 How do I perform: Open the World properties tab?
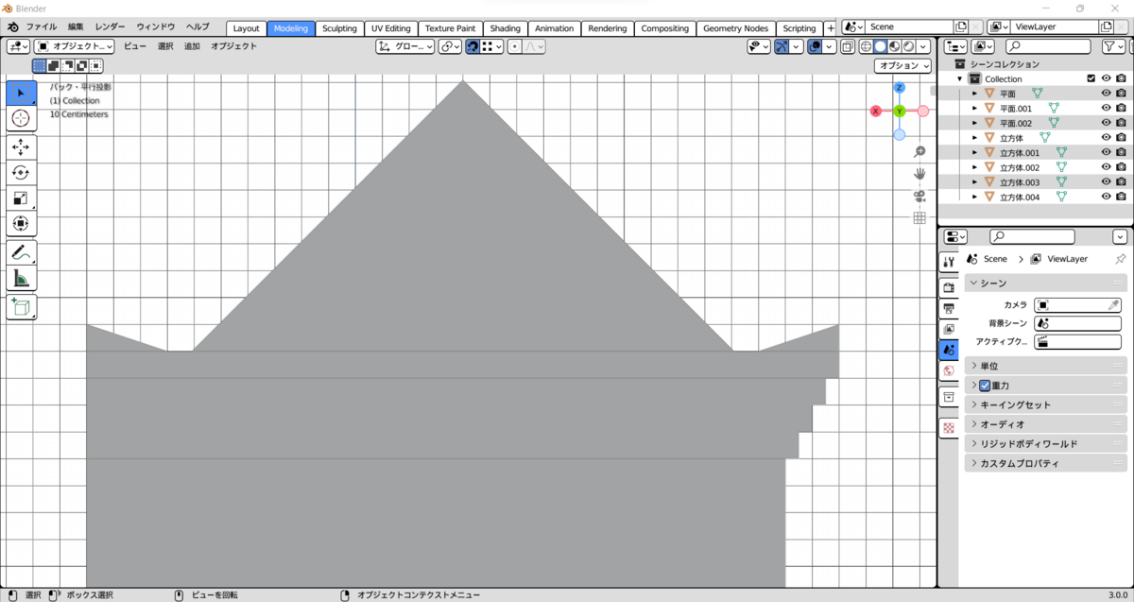949,370
